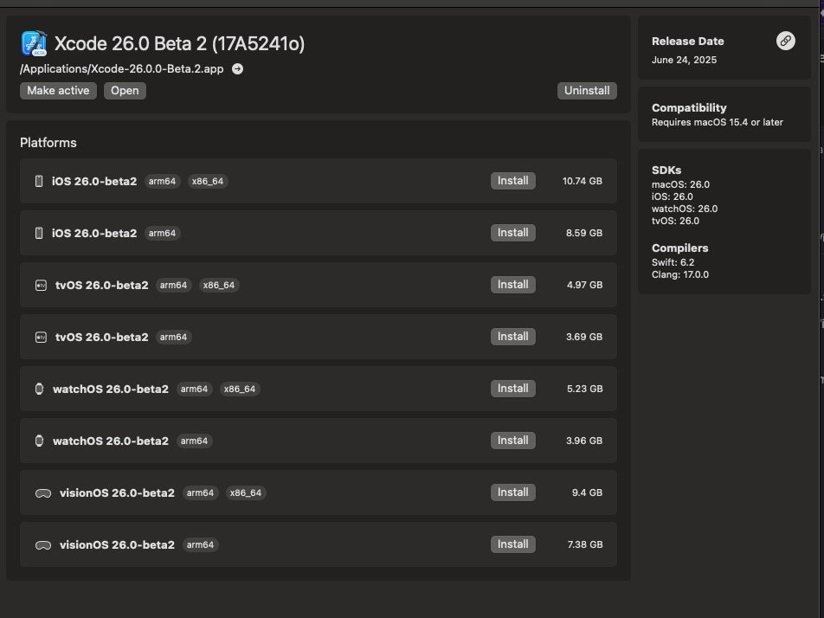824x618 pixels.
Task: Click the iOS: 26.0 SDK entry
Action: (673, 196)
